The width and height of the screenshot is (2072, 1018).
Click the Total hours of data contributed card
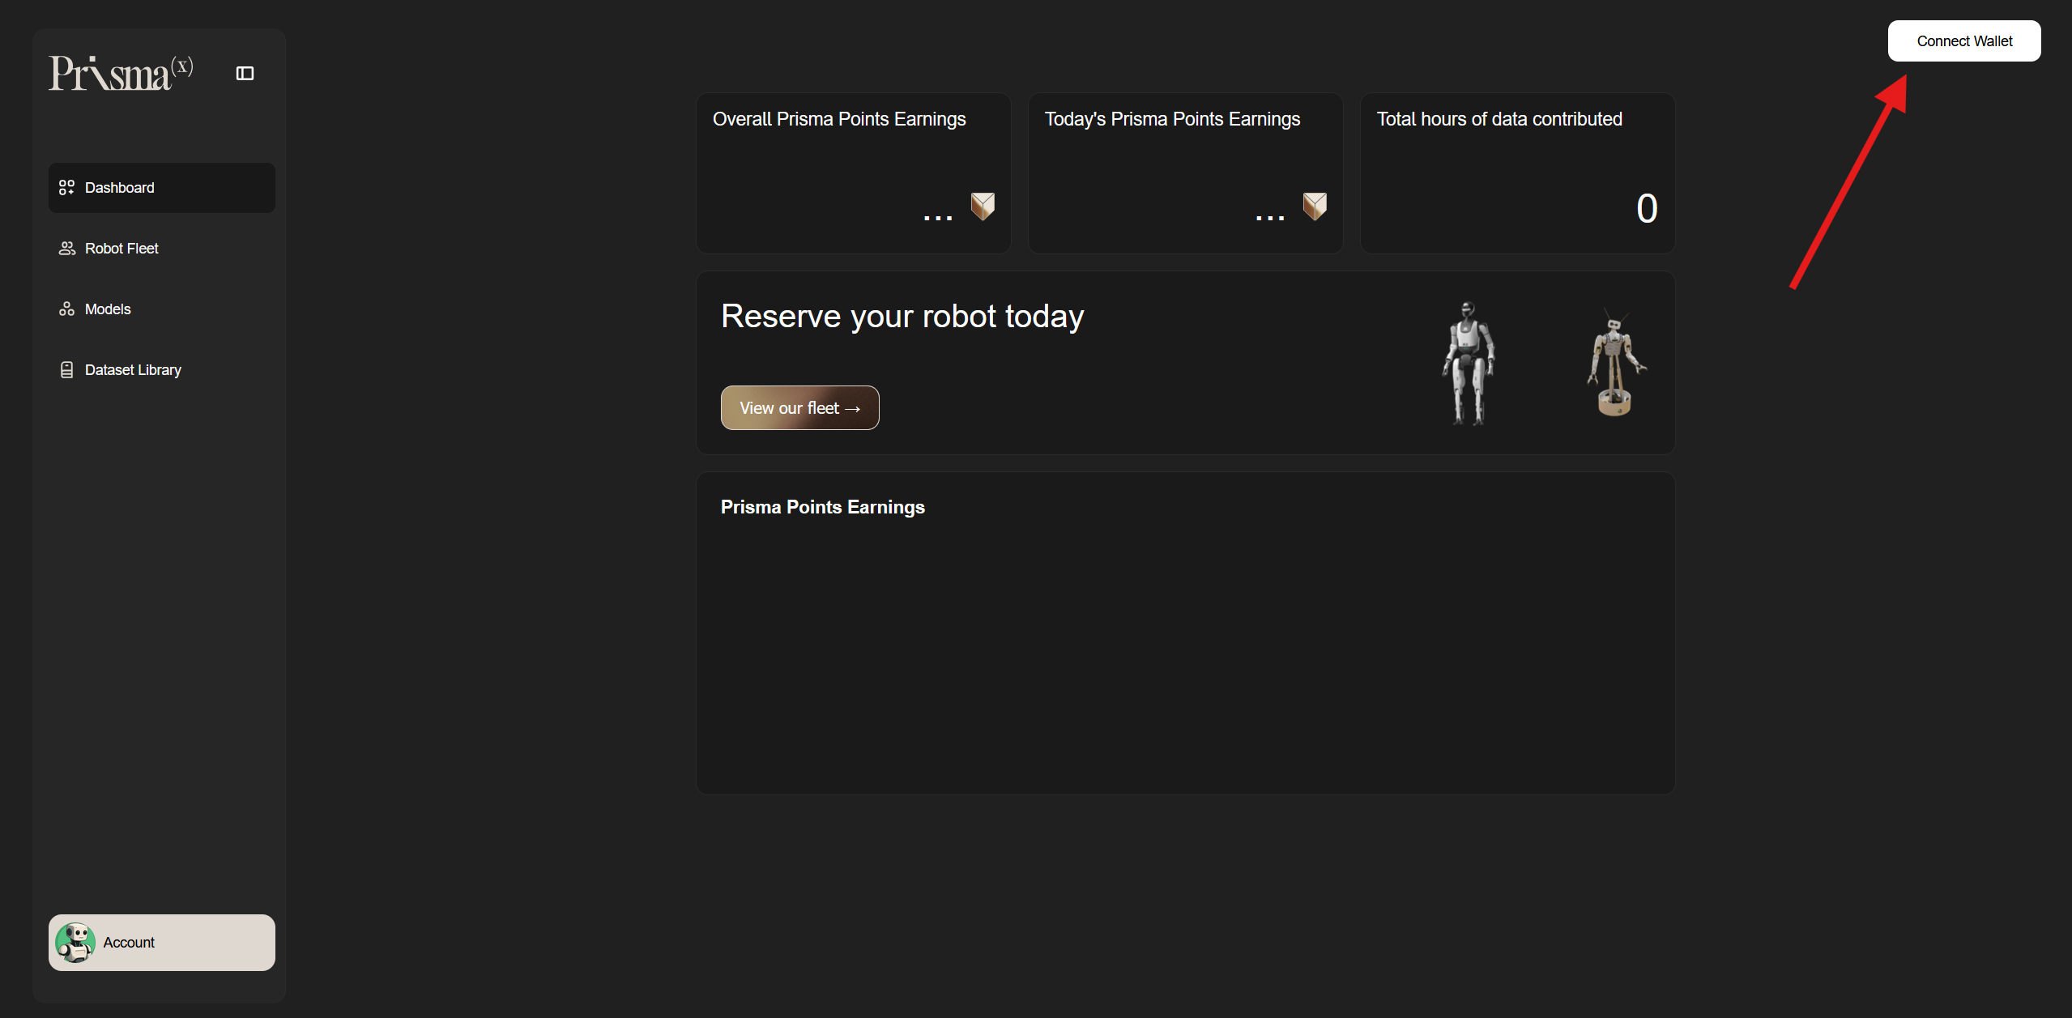pos(1516,173)
